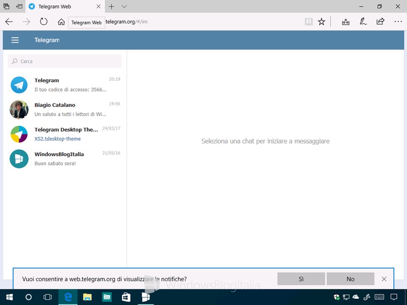Screen dimensions: 407x305
Task: Open WindowsBlogItalia chat
Action: (x=65, y=159)
